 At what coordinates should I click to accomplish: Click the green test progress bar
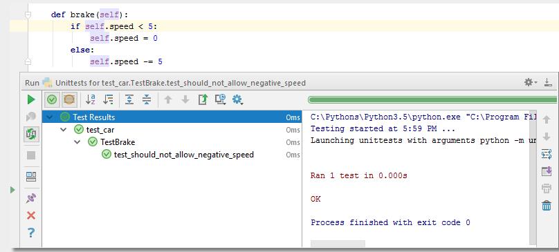point(432,100)
